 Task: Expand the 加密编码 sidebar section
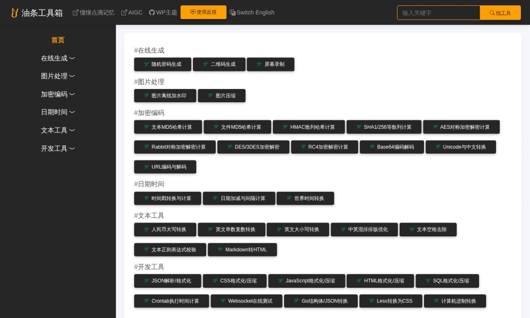click(58, 94)
